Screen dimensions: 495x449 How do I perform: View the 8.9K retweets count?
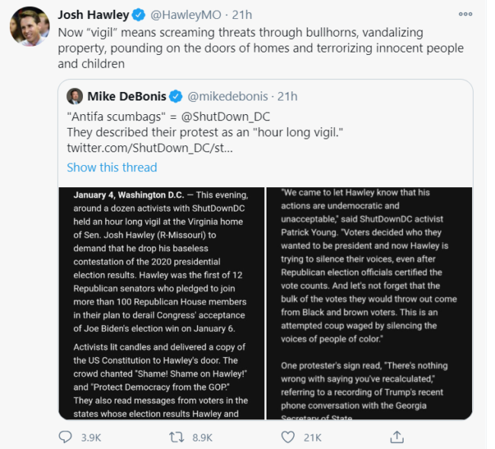203,438
